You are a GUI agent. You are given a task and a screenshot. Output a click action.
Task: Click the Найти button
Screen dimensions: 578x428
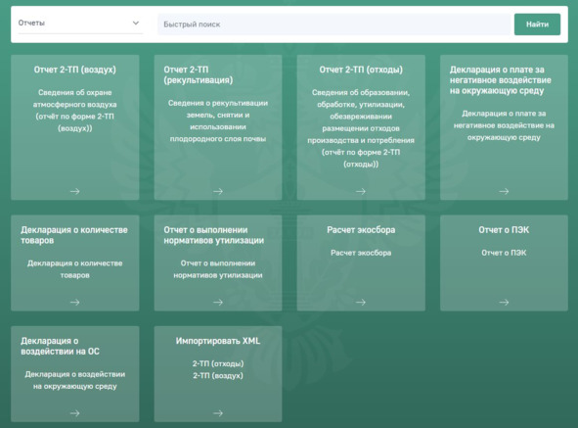pos(537,24)
